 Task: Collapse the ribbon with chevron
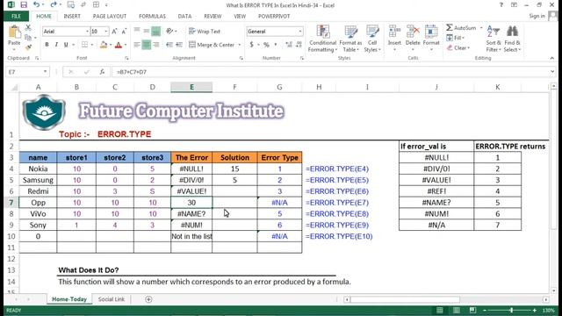pos(552,58)
